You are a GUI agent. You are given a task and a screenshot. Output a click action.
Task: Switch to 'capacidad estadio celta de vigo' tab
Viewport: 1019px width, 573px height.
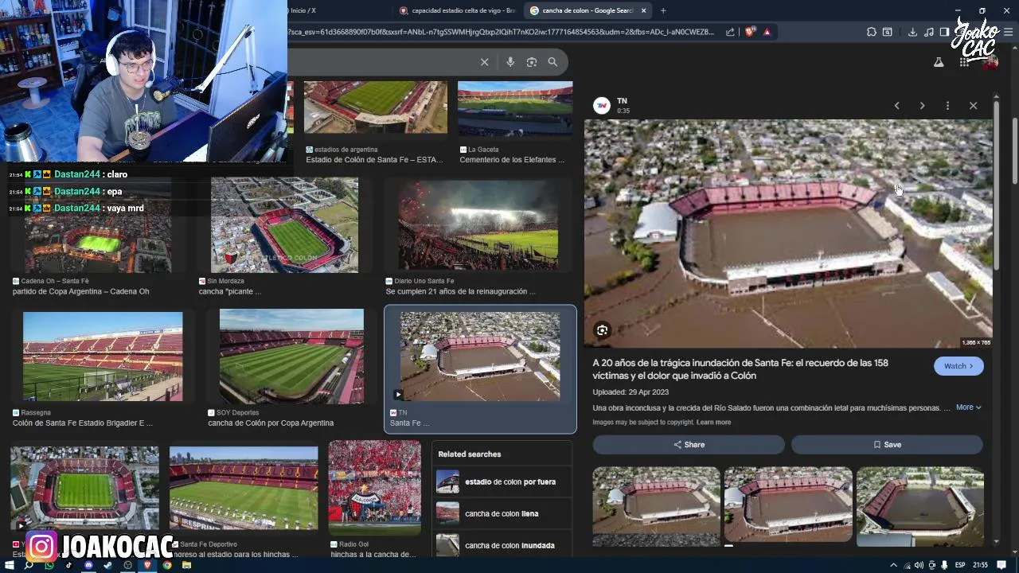[458, 10]
